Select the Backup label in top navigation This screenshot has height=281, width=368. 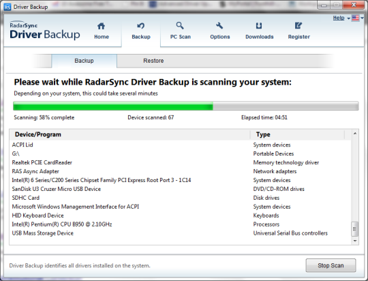(141, 37)
